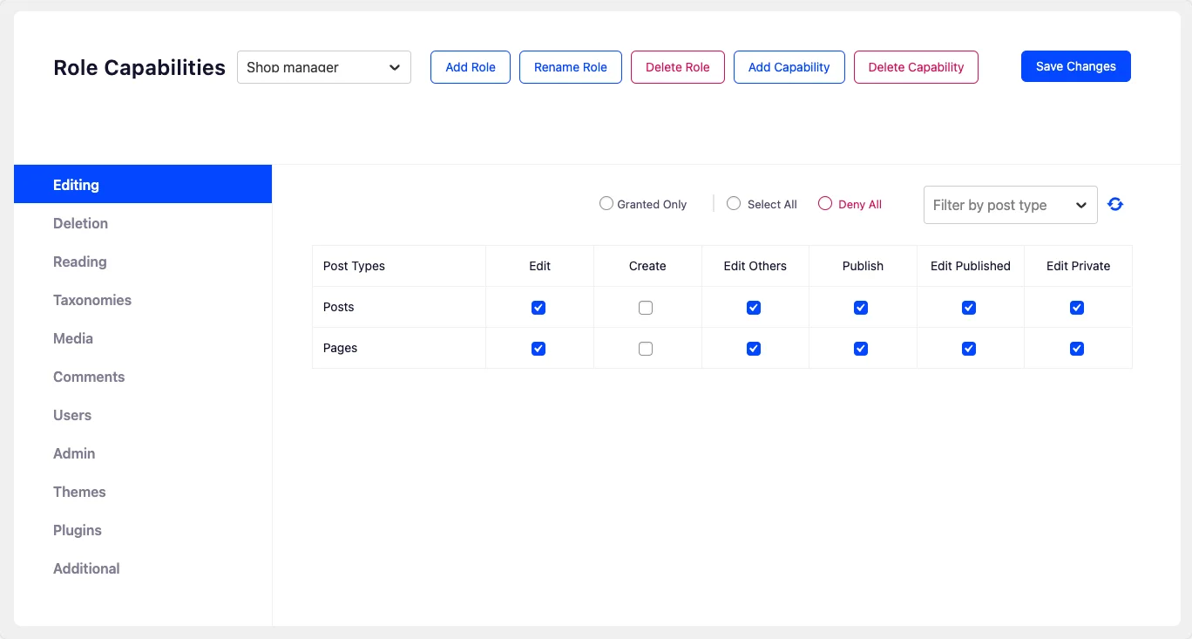Enable Create capability for Pages

tap(646, 348)
